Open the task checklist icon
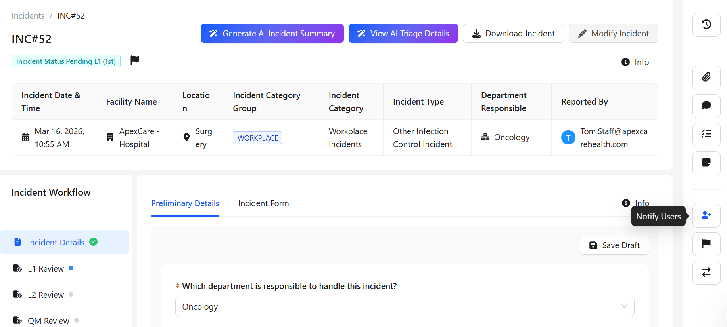 click(706, 134)
